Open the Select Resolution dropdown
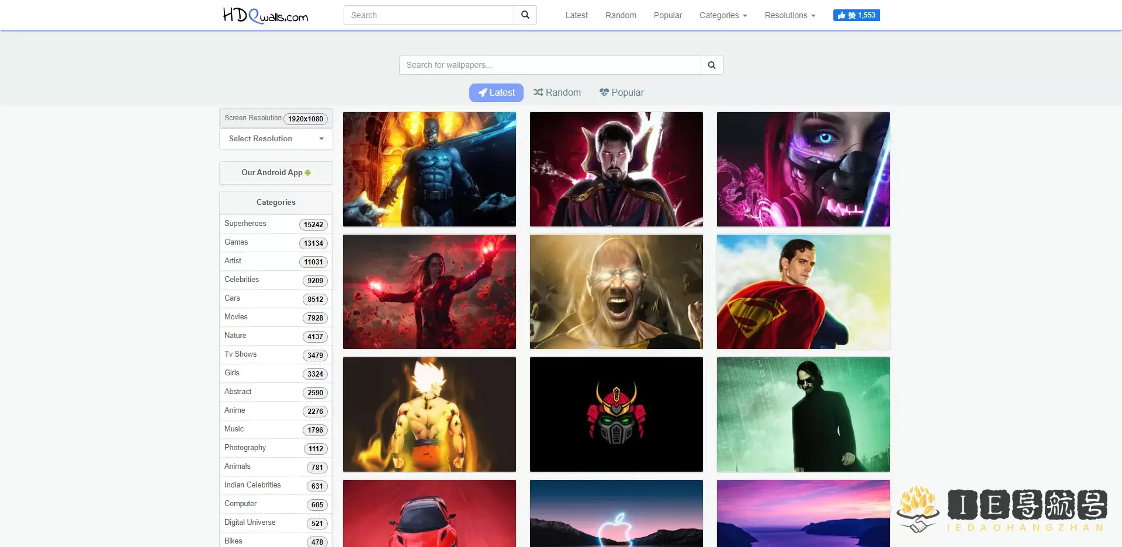This screenshot has height=547, width=1122. (276, 139)
